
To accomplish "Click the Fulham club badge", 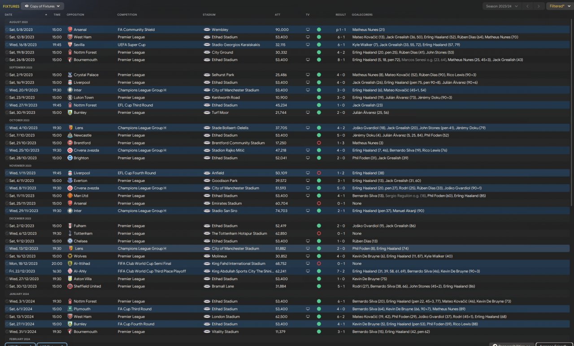I will pyautogui.click(x=70, y=226).
